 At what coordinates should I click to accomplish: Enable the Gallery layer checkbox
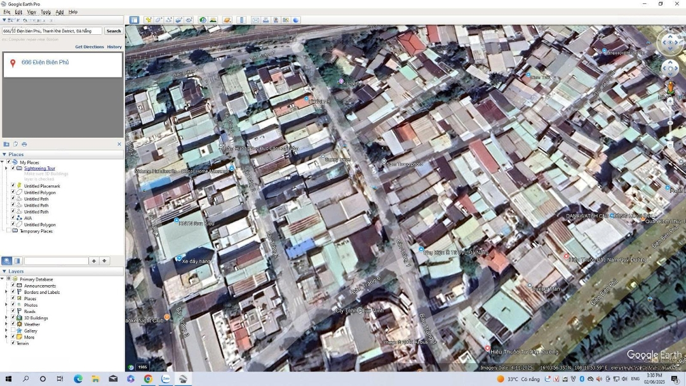pos(13,331)
